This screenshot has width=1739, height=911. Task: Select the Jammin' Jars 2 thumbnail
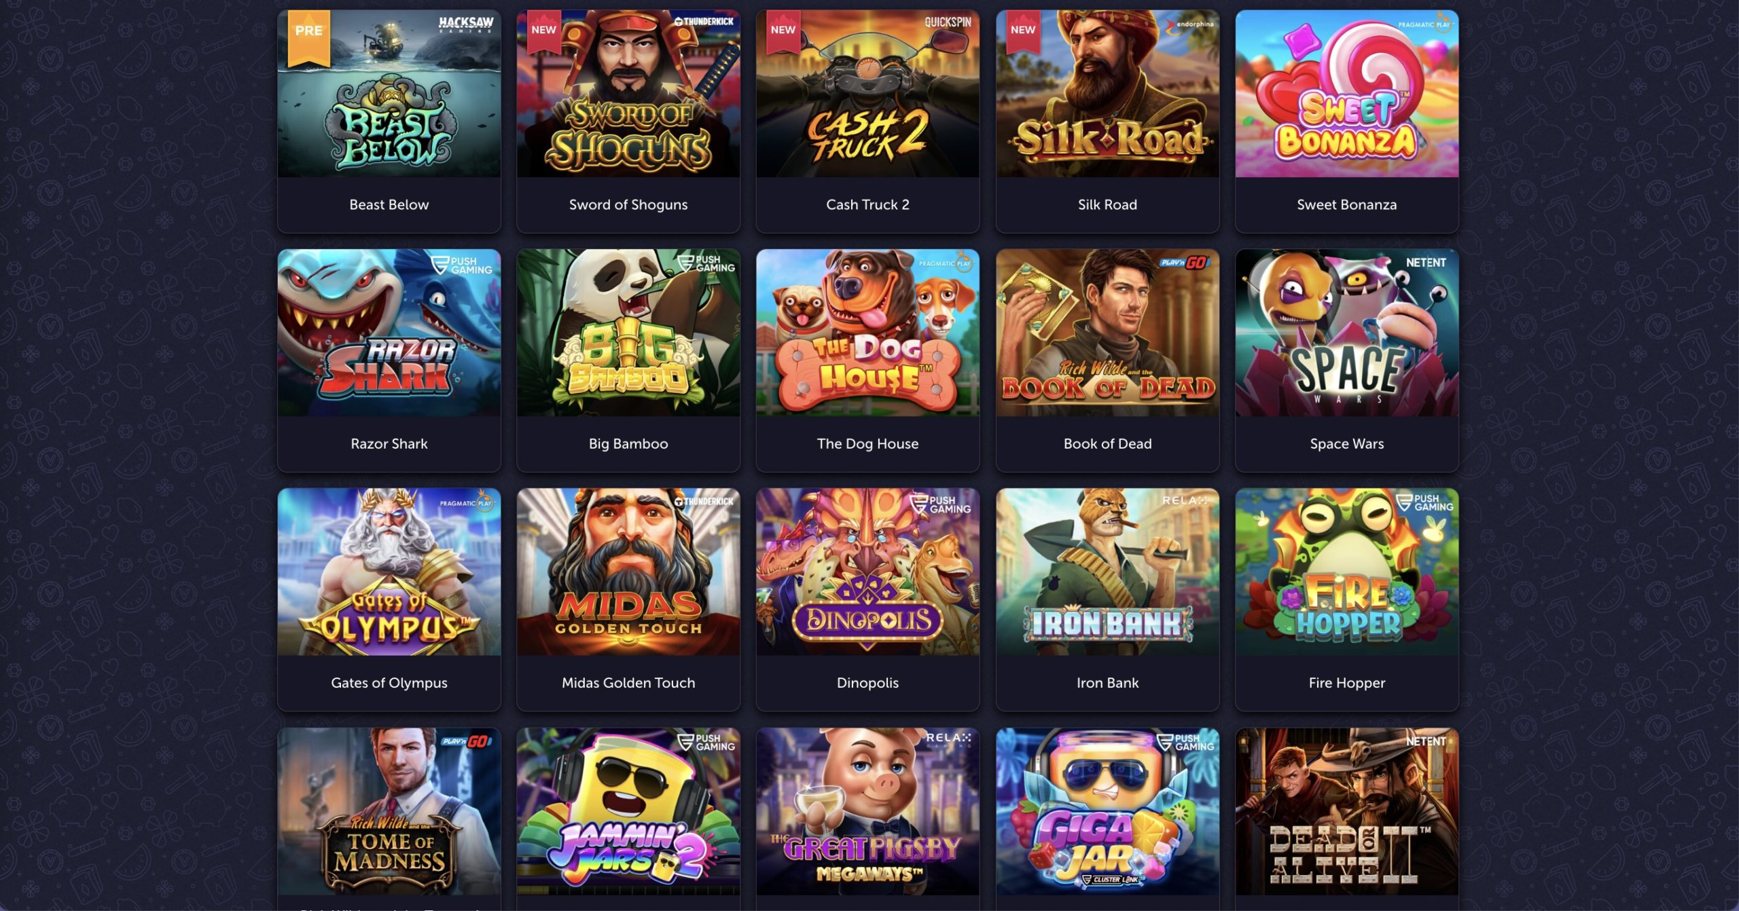click(628, 811)
